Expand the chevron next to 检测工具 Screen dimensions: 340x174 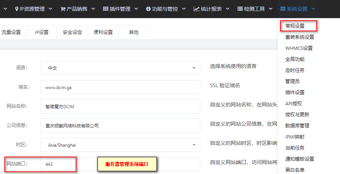pos(271,9)
